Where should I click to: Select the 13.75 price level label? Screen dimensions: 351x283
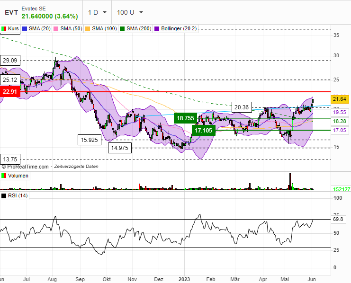click(10, 159)
